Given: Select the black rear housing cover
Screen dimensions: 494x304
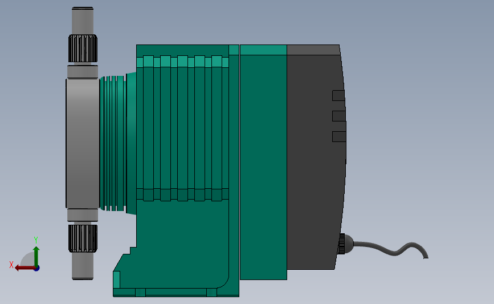Looking at the screenshot, I should (x=316, y=157).
